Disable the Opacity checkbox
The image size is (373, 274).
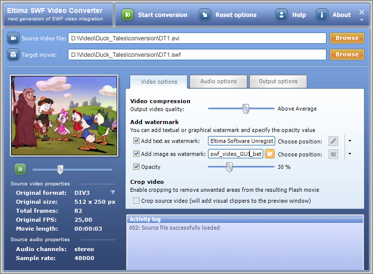(x=136, y=166)
